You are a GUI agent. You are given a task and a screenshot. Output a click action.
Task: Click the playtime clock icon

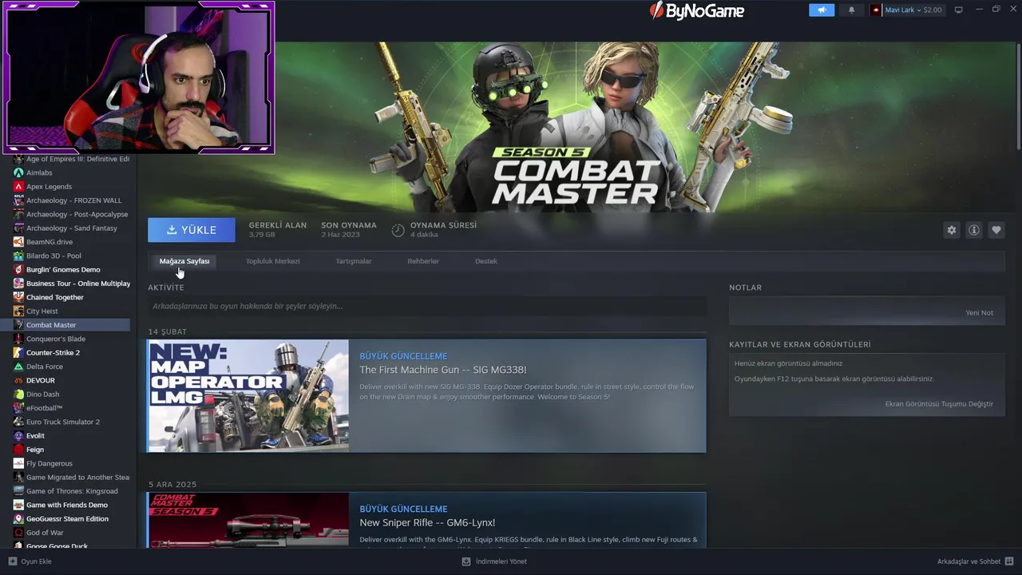(x=398, y=231)
